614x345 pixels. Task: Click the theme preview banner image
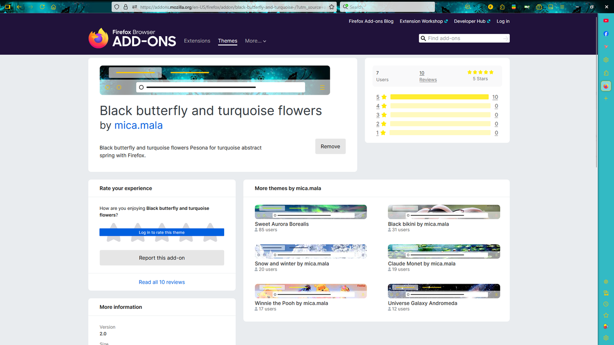coord(215,80)
